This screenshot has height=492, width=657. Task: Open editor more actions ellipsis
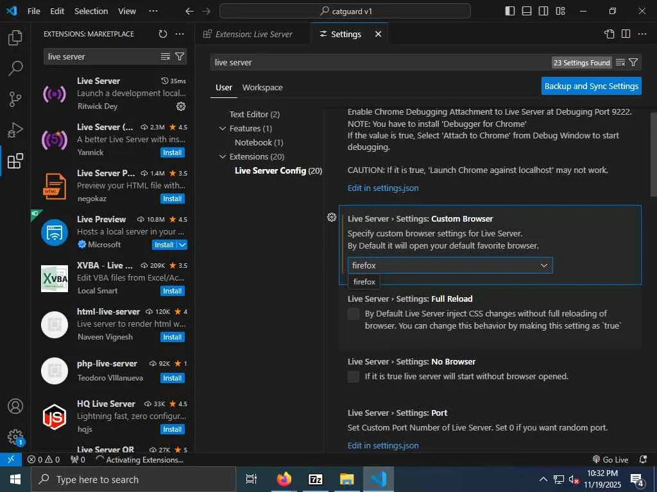[x=642, y=34]
